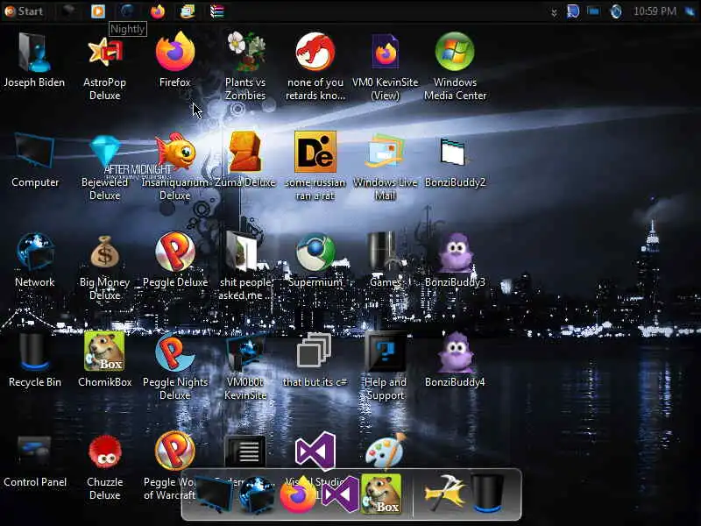Launch Big Money Deluxe

(104, 252)
